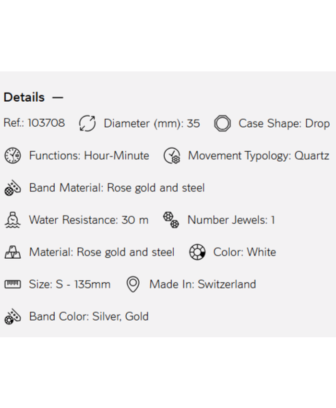Click the color wheel icon
Viewport: 336px width, 408px height.
click(197, 252)
